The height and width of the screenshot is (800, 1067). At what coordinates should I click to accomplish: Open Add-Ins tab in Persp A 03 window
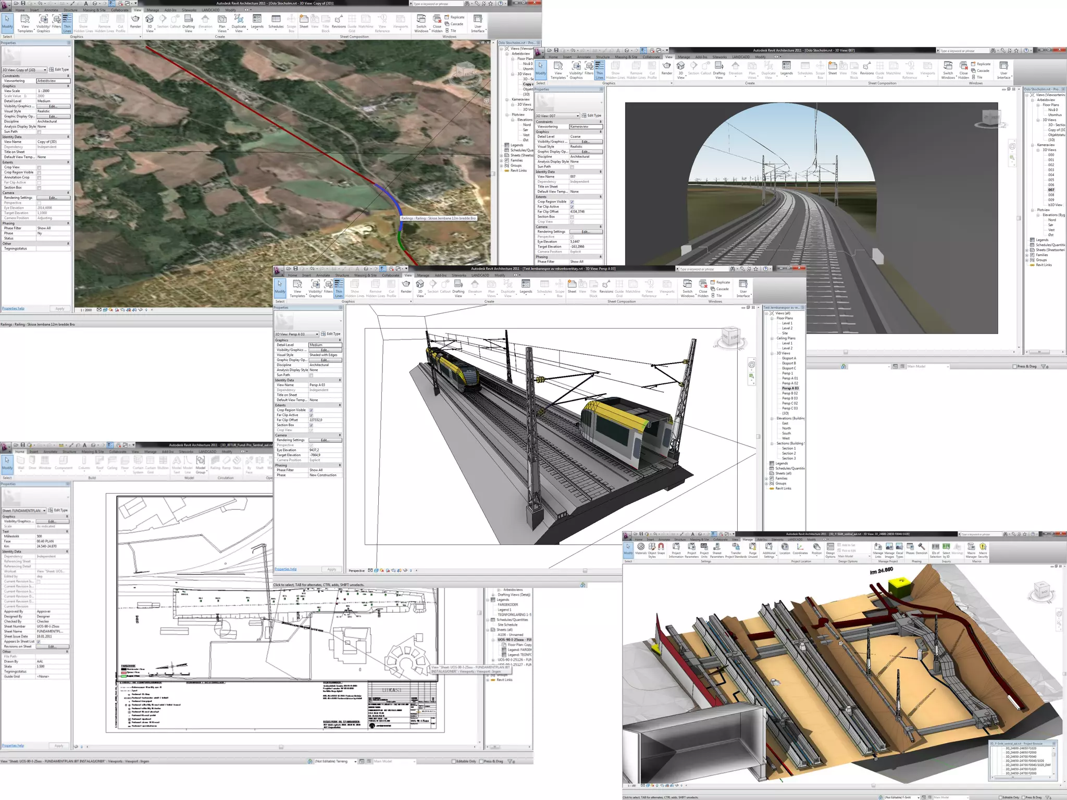click(440, 275)
